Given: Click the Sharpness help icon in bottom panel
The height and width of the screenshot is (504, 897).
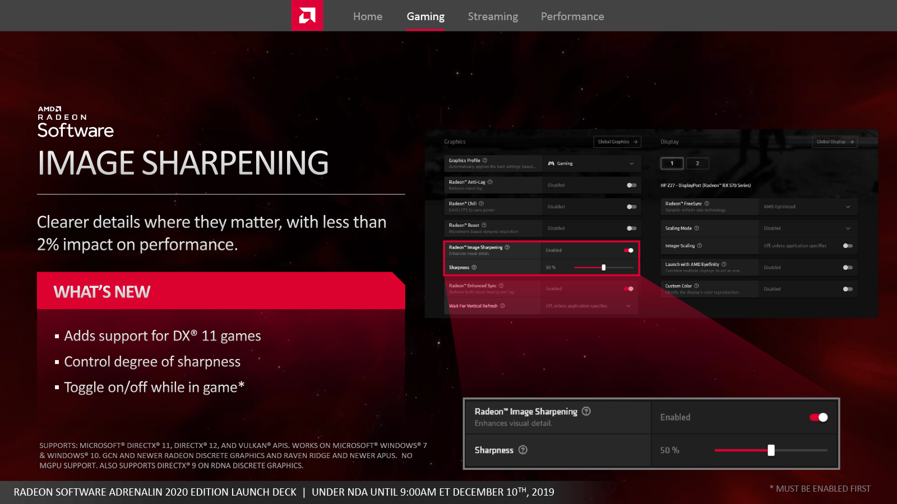Looking at the screenshot, I should click(x=523, y=450).
